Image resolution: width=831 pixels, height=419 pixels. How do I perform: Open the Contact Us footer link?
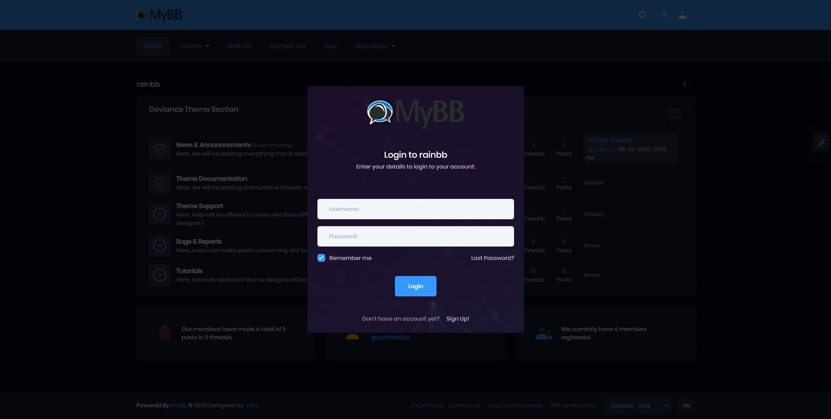tap(465, 406)
